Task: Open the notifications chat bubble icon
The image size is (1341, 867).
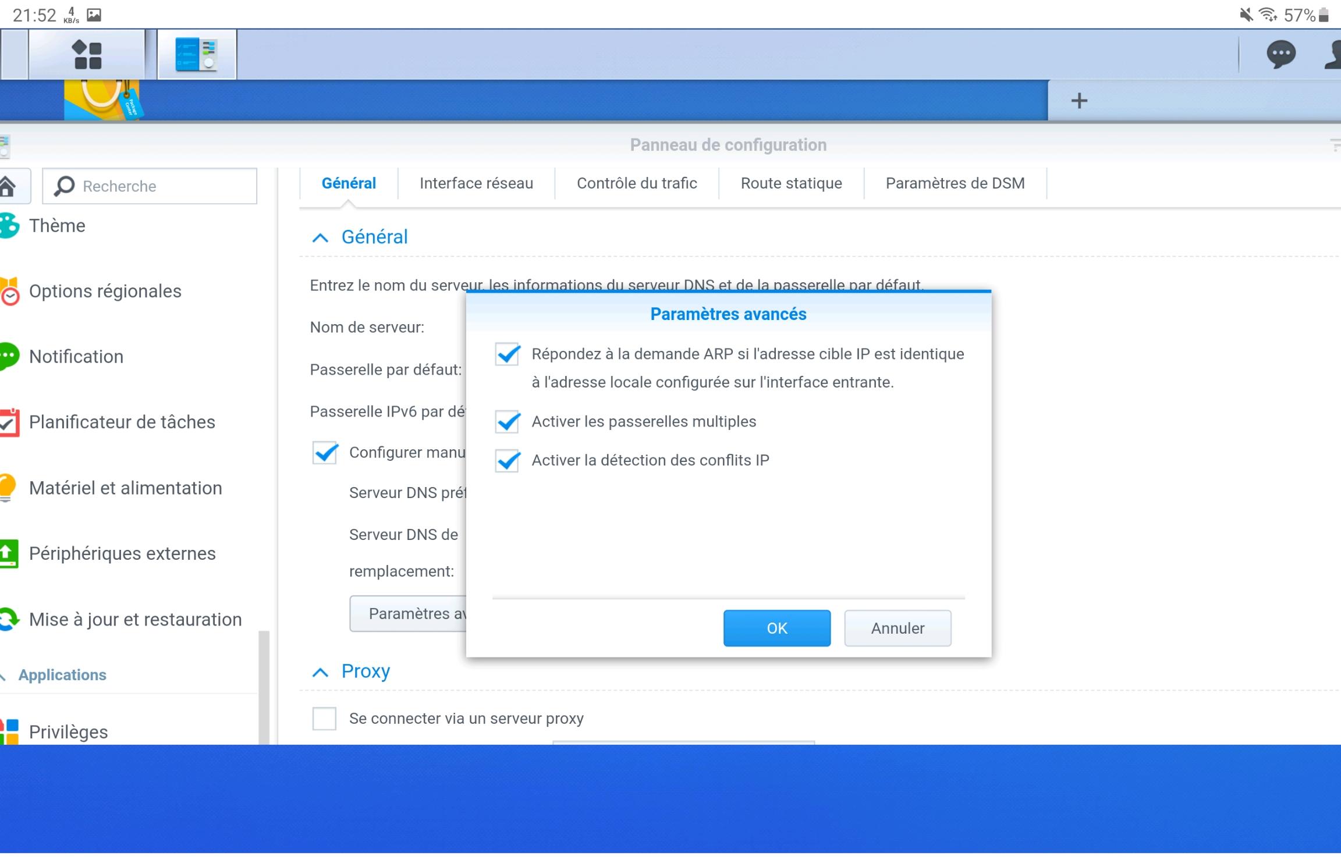Action: [1280, 55]
